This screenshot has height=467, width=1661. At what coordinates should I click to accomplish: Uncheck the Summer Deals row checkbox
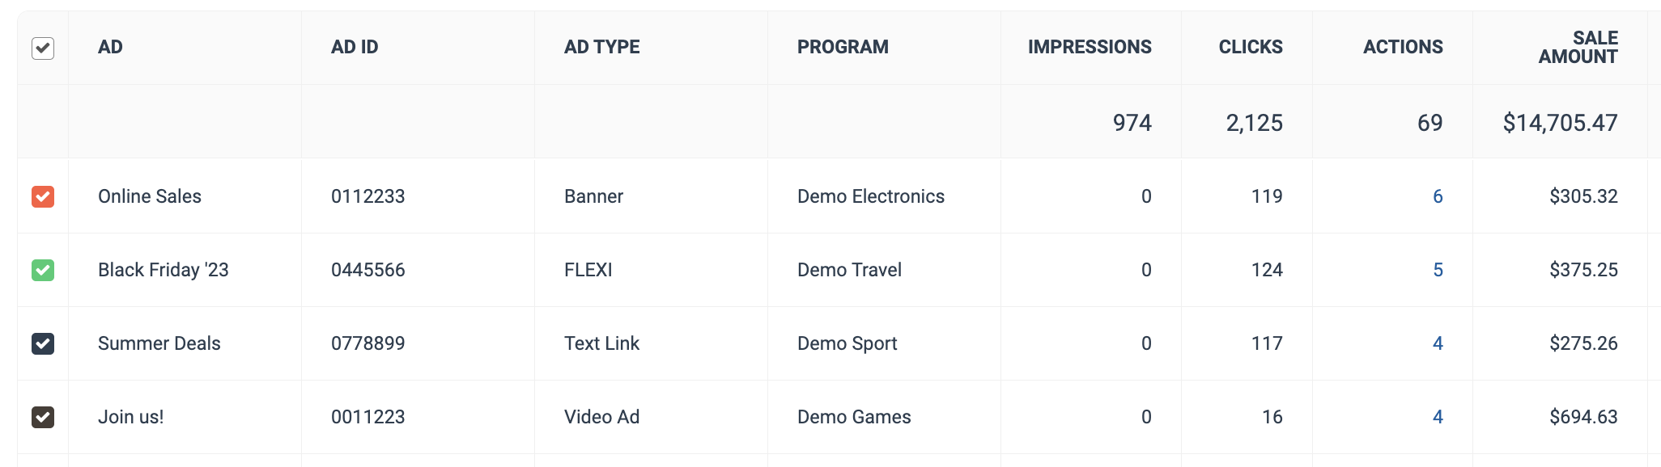click(43, 343)
